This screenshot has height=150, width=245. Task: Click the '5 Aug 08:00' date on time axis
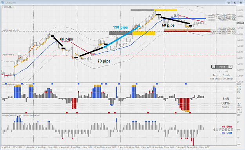[76, 147]
